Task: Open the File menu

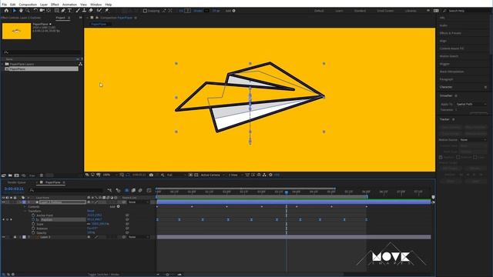Action: [5, 5]
